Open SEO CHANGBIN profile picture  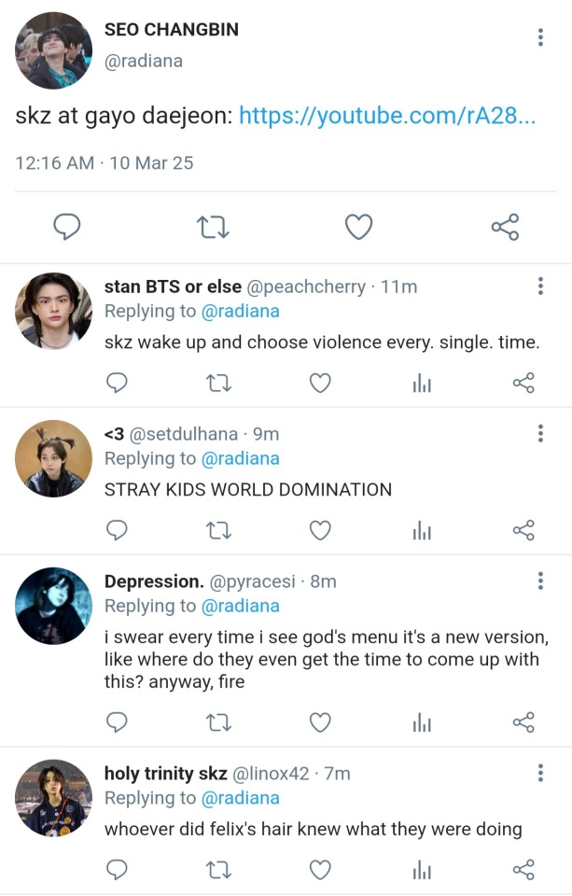click(54, 50)
